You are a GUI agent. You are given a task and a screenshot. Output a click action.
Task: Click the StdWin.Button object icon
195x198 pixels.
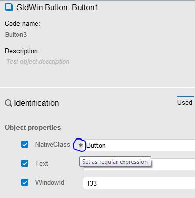(x=9, y=7)
